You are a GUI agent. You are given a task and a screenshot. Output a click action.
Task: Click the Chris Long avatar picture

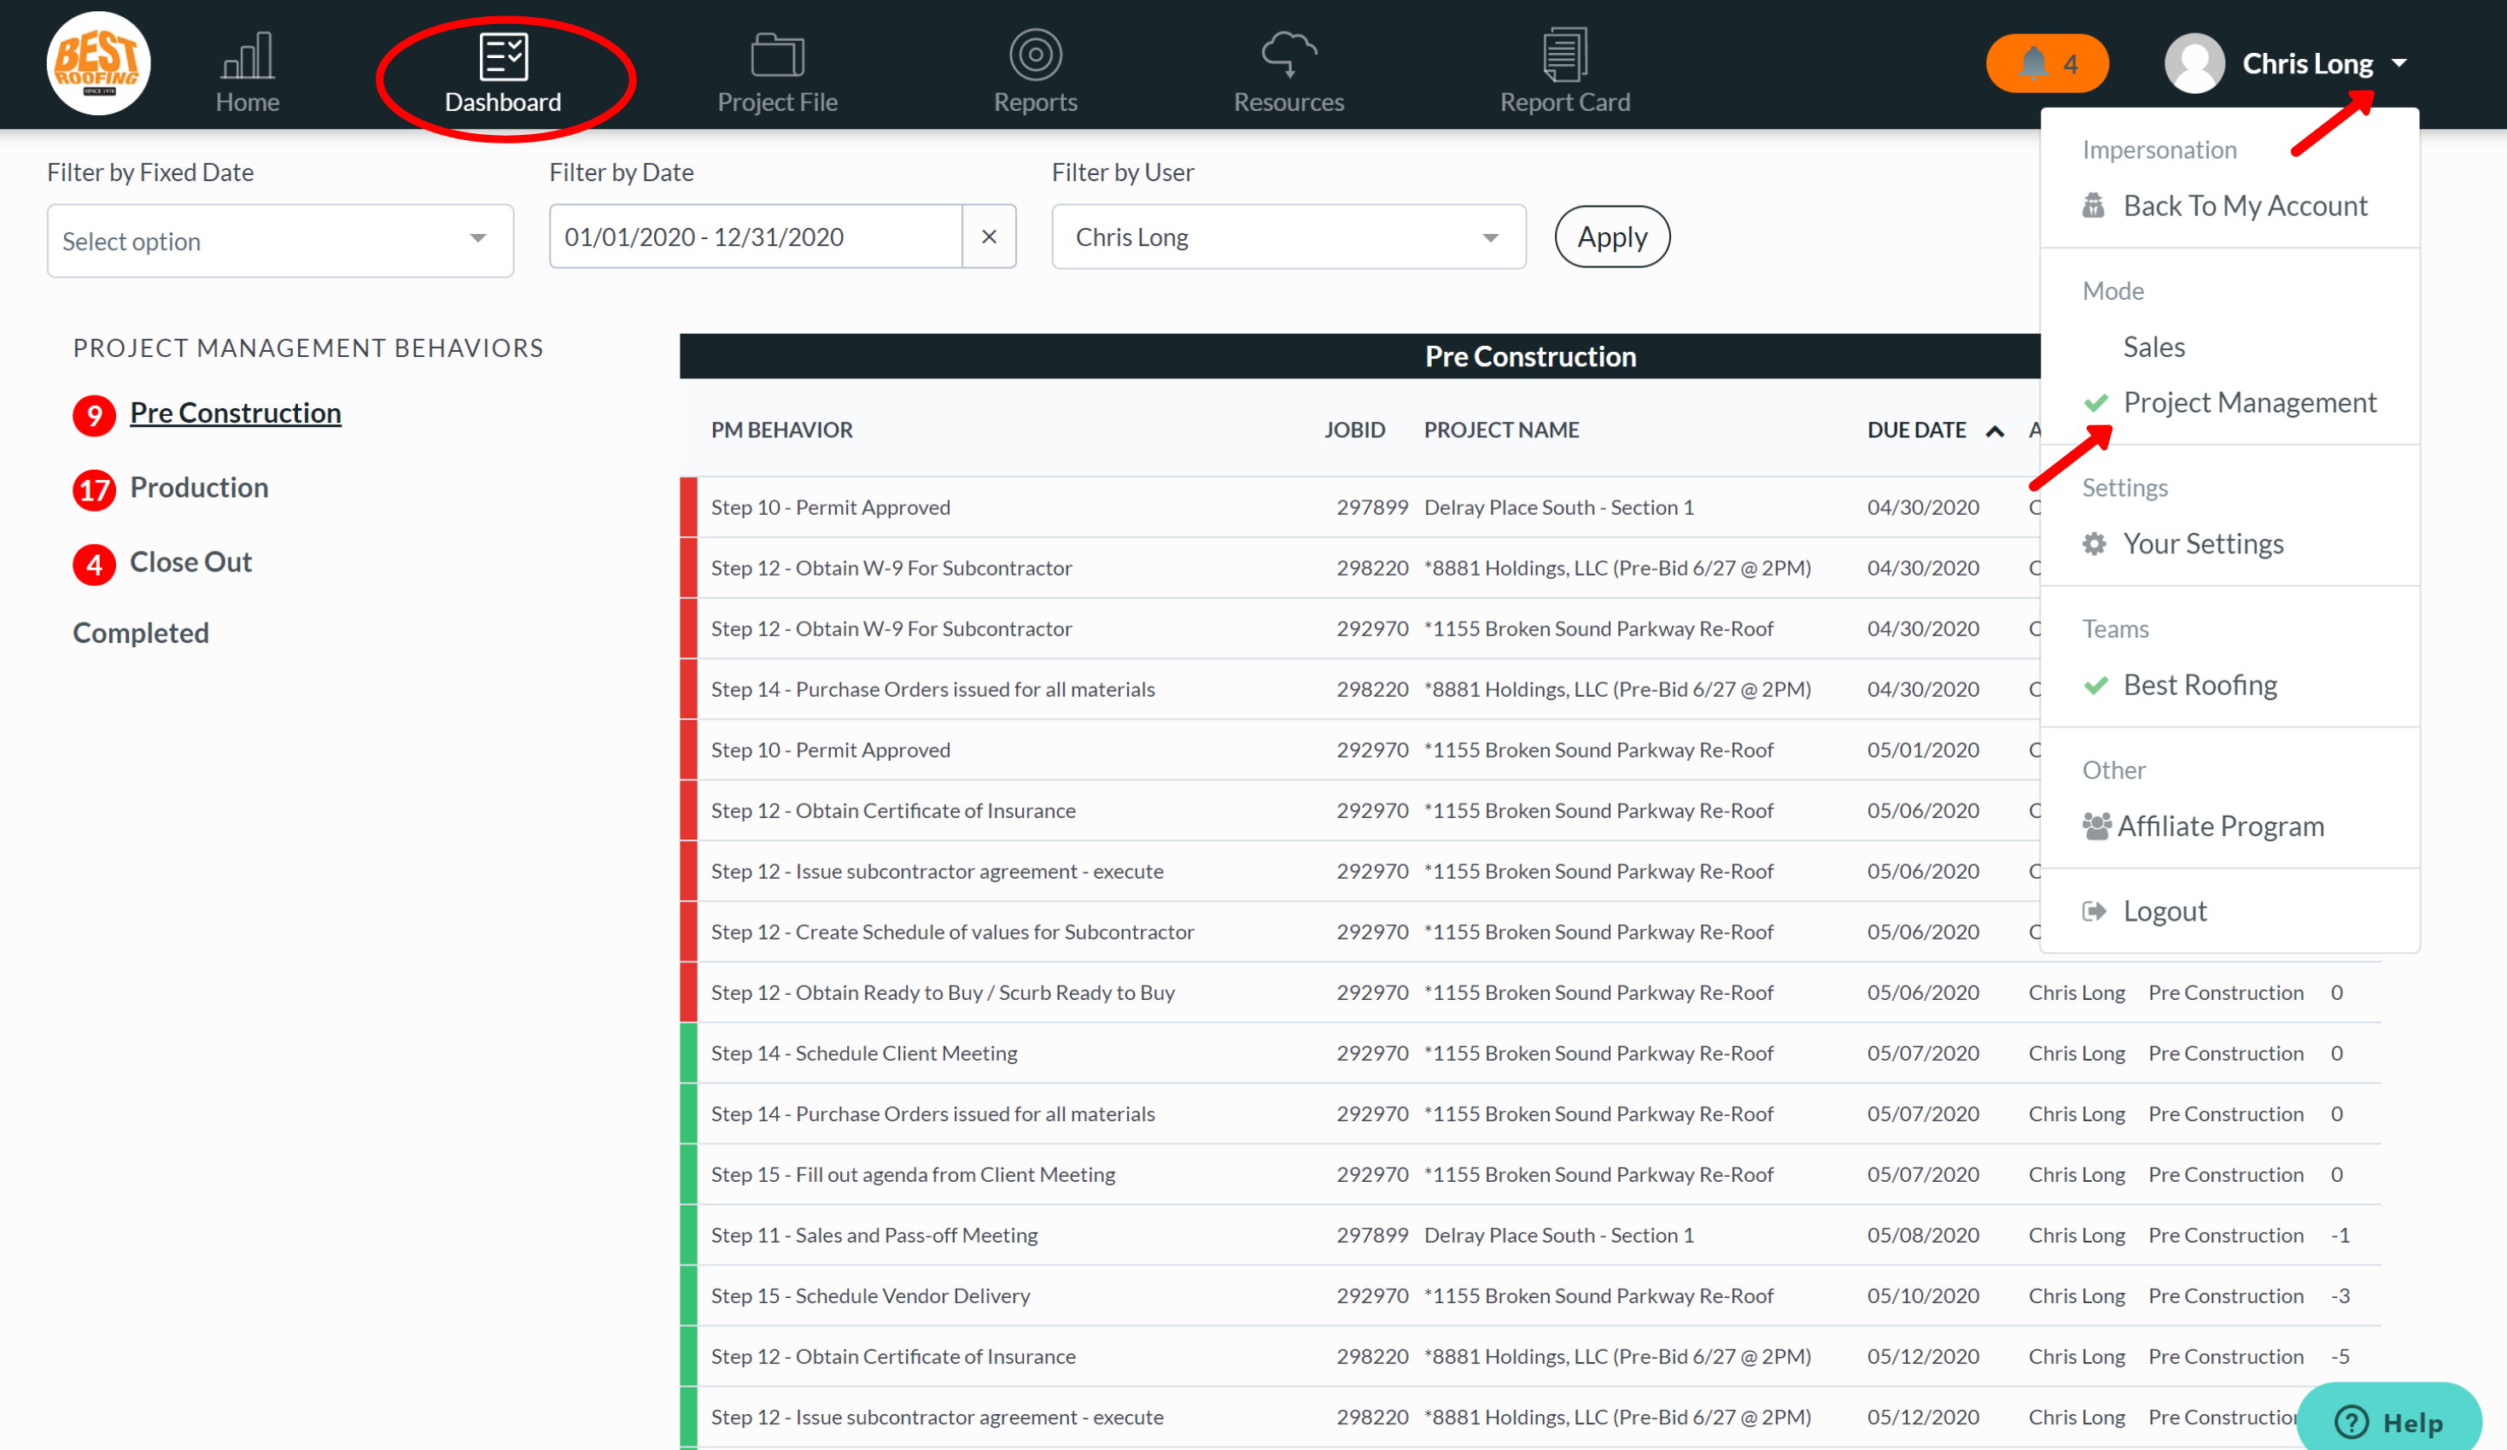[2194, 64]
